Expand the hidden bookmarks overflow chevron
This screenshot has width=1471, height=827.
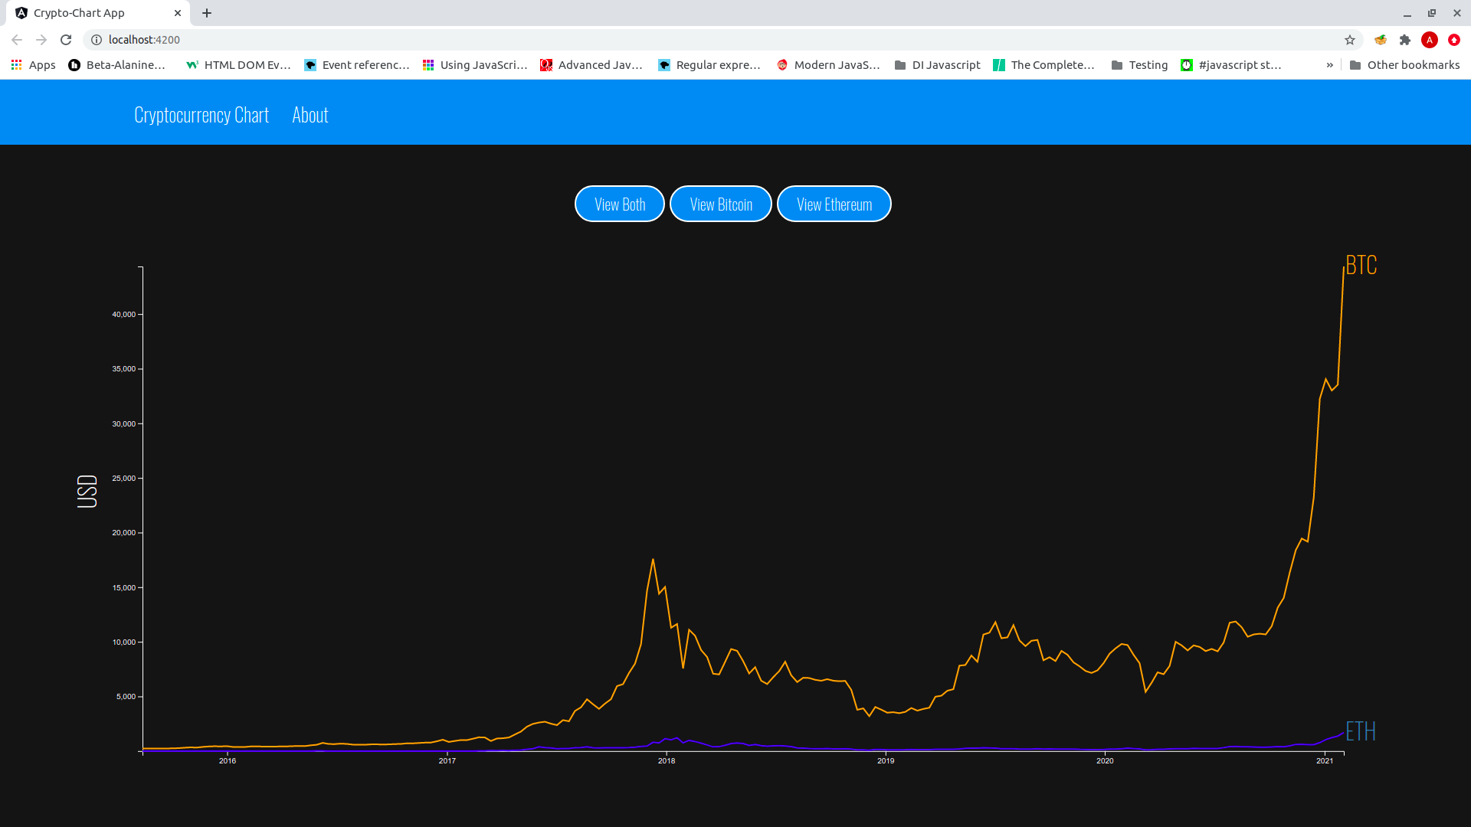(1330, 65)
